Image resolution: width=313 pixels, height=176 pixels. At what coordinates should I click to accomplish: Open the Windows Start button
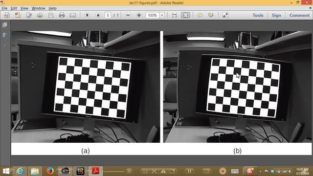pyautogui.click(x=6, y=171)
